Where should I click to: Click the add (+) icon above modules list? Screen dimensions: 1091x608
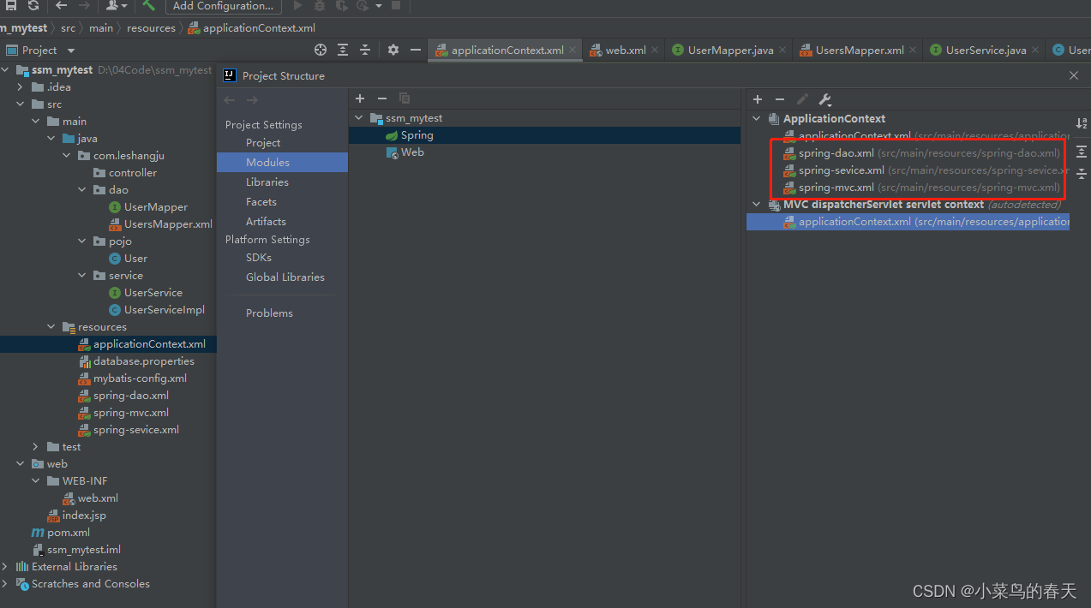360,99
